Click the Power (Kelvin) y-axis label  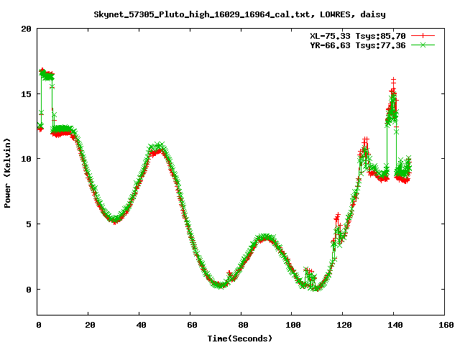[7, 173]
